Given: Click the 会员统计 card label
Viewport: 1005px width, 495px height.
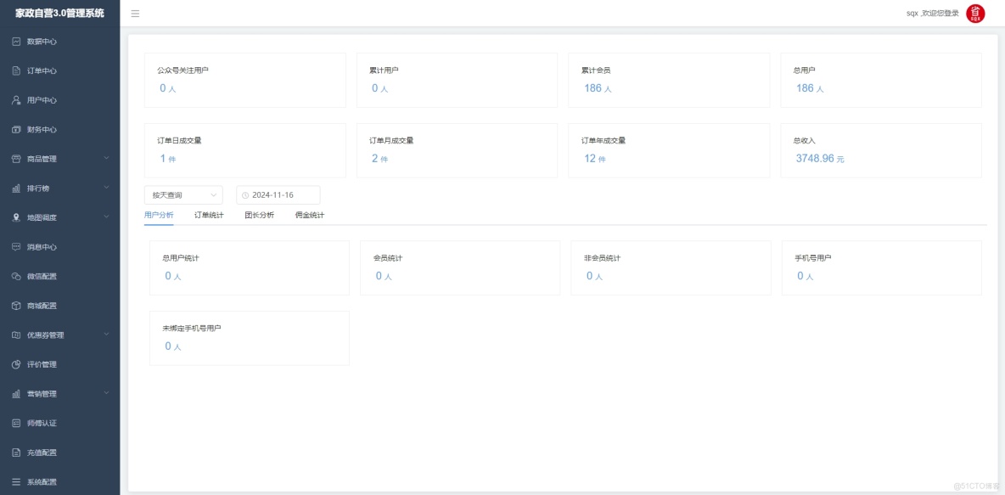Looking at the screenshot, I should [388, 258].
